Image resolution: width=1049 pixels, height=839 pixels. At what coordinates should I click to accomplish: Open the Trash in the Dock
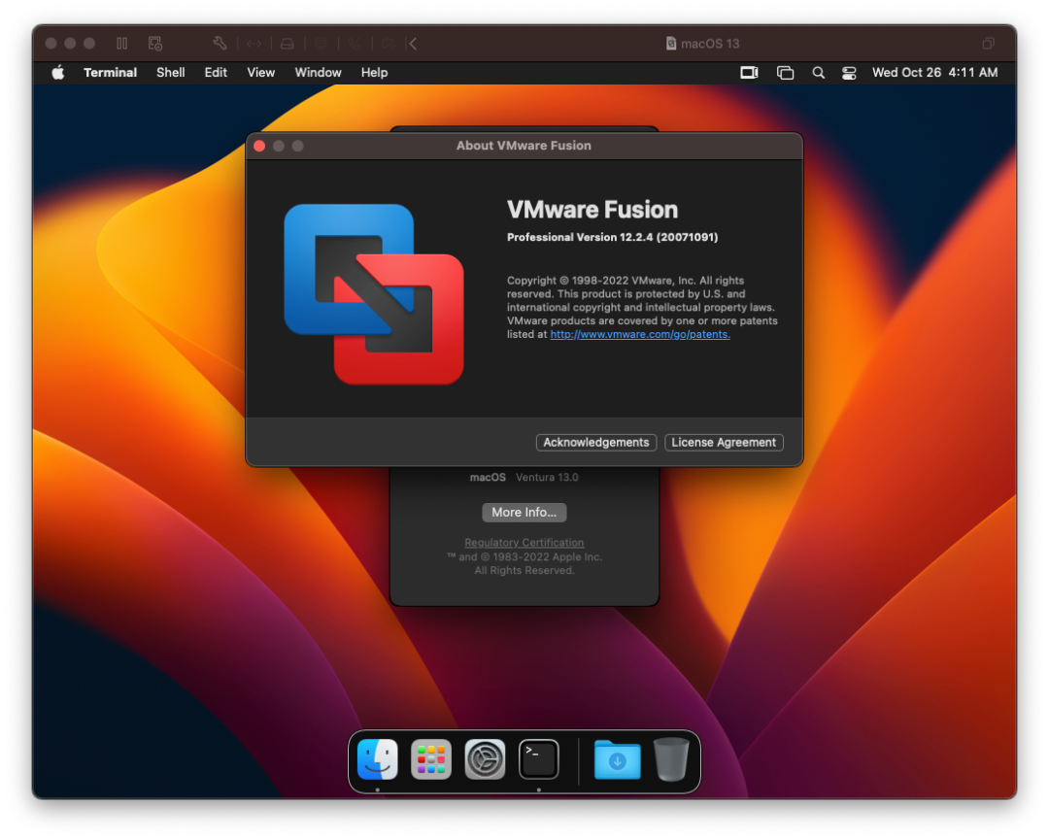coord(671,759)
